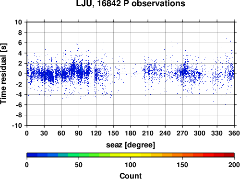
Task: Click the 'seaz [degree]' x-axis label
Action: (x=131, y=145)
